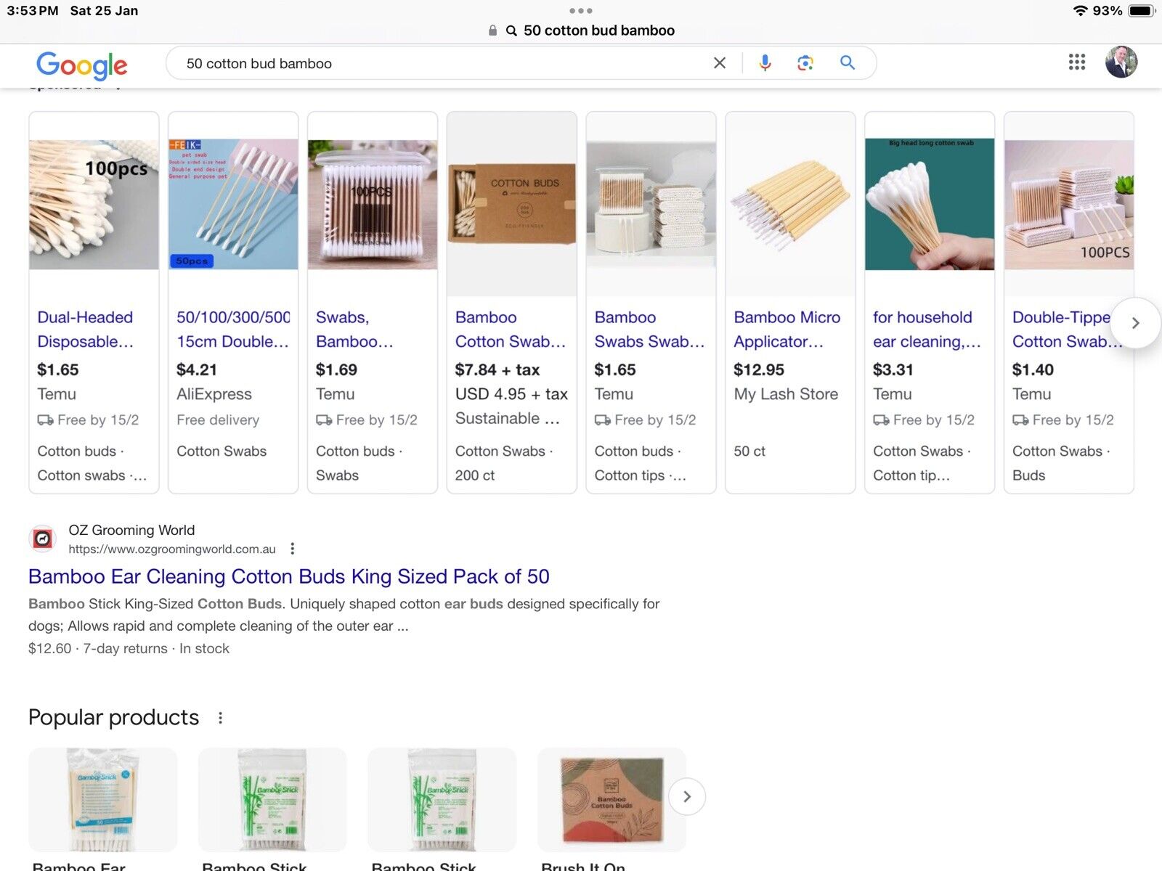
Task: Open for household ear cleaning listing
Action: coord(927,329)
